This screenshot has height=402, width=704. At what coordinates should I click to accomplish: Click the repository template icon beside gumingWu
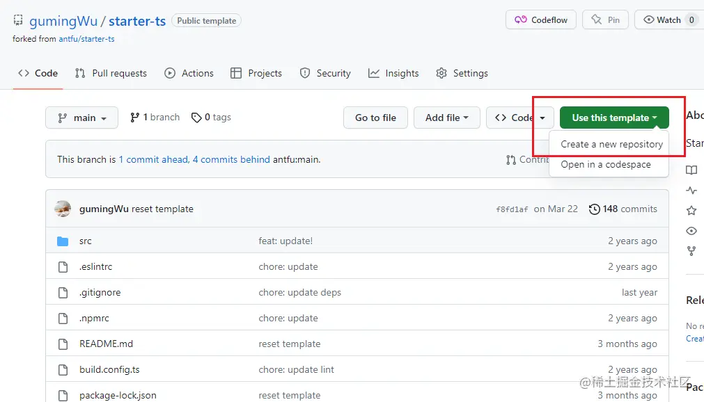(18, 20)
